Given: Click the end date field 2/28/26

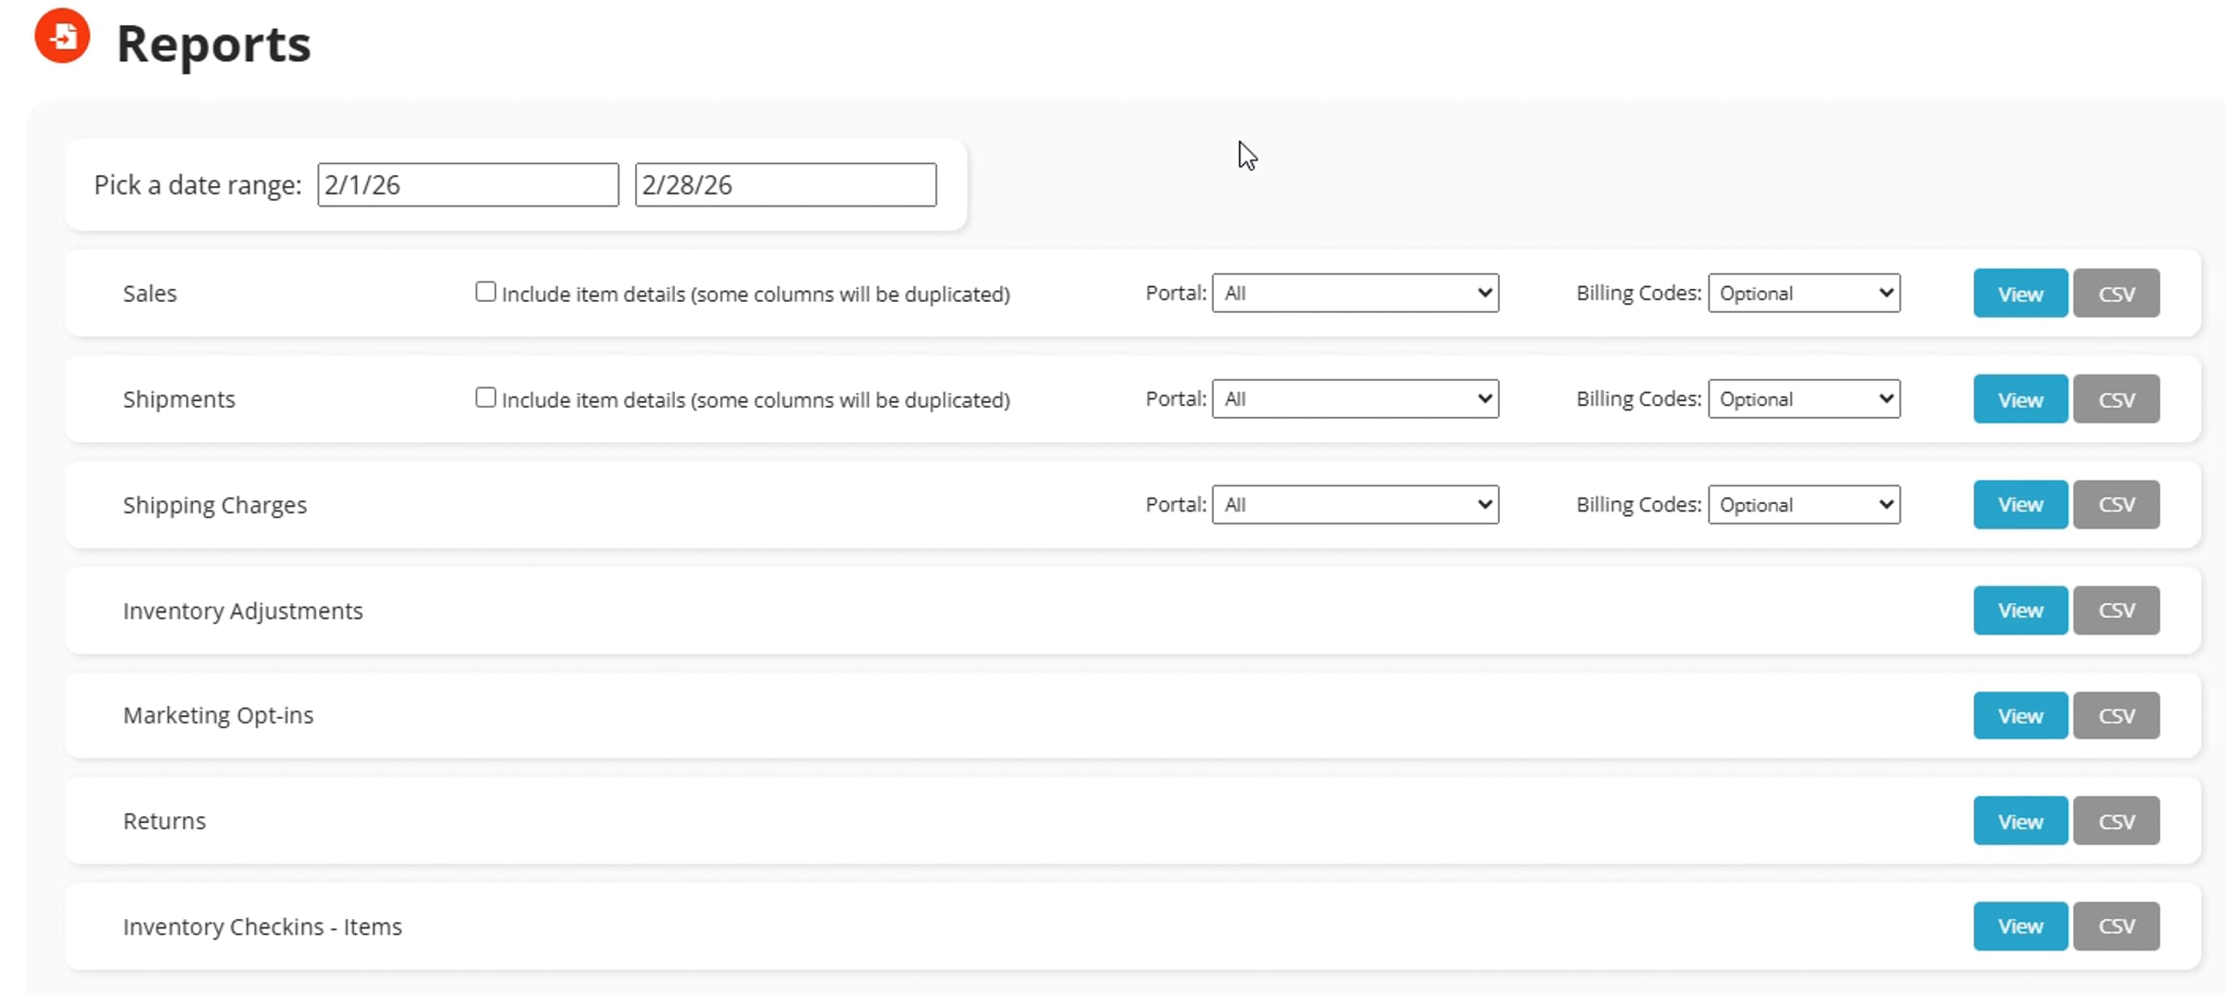Looking at the screenshot, I should point(785,184).
